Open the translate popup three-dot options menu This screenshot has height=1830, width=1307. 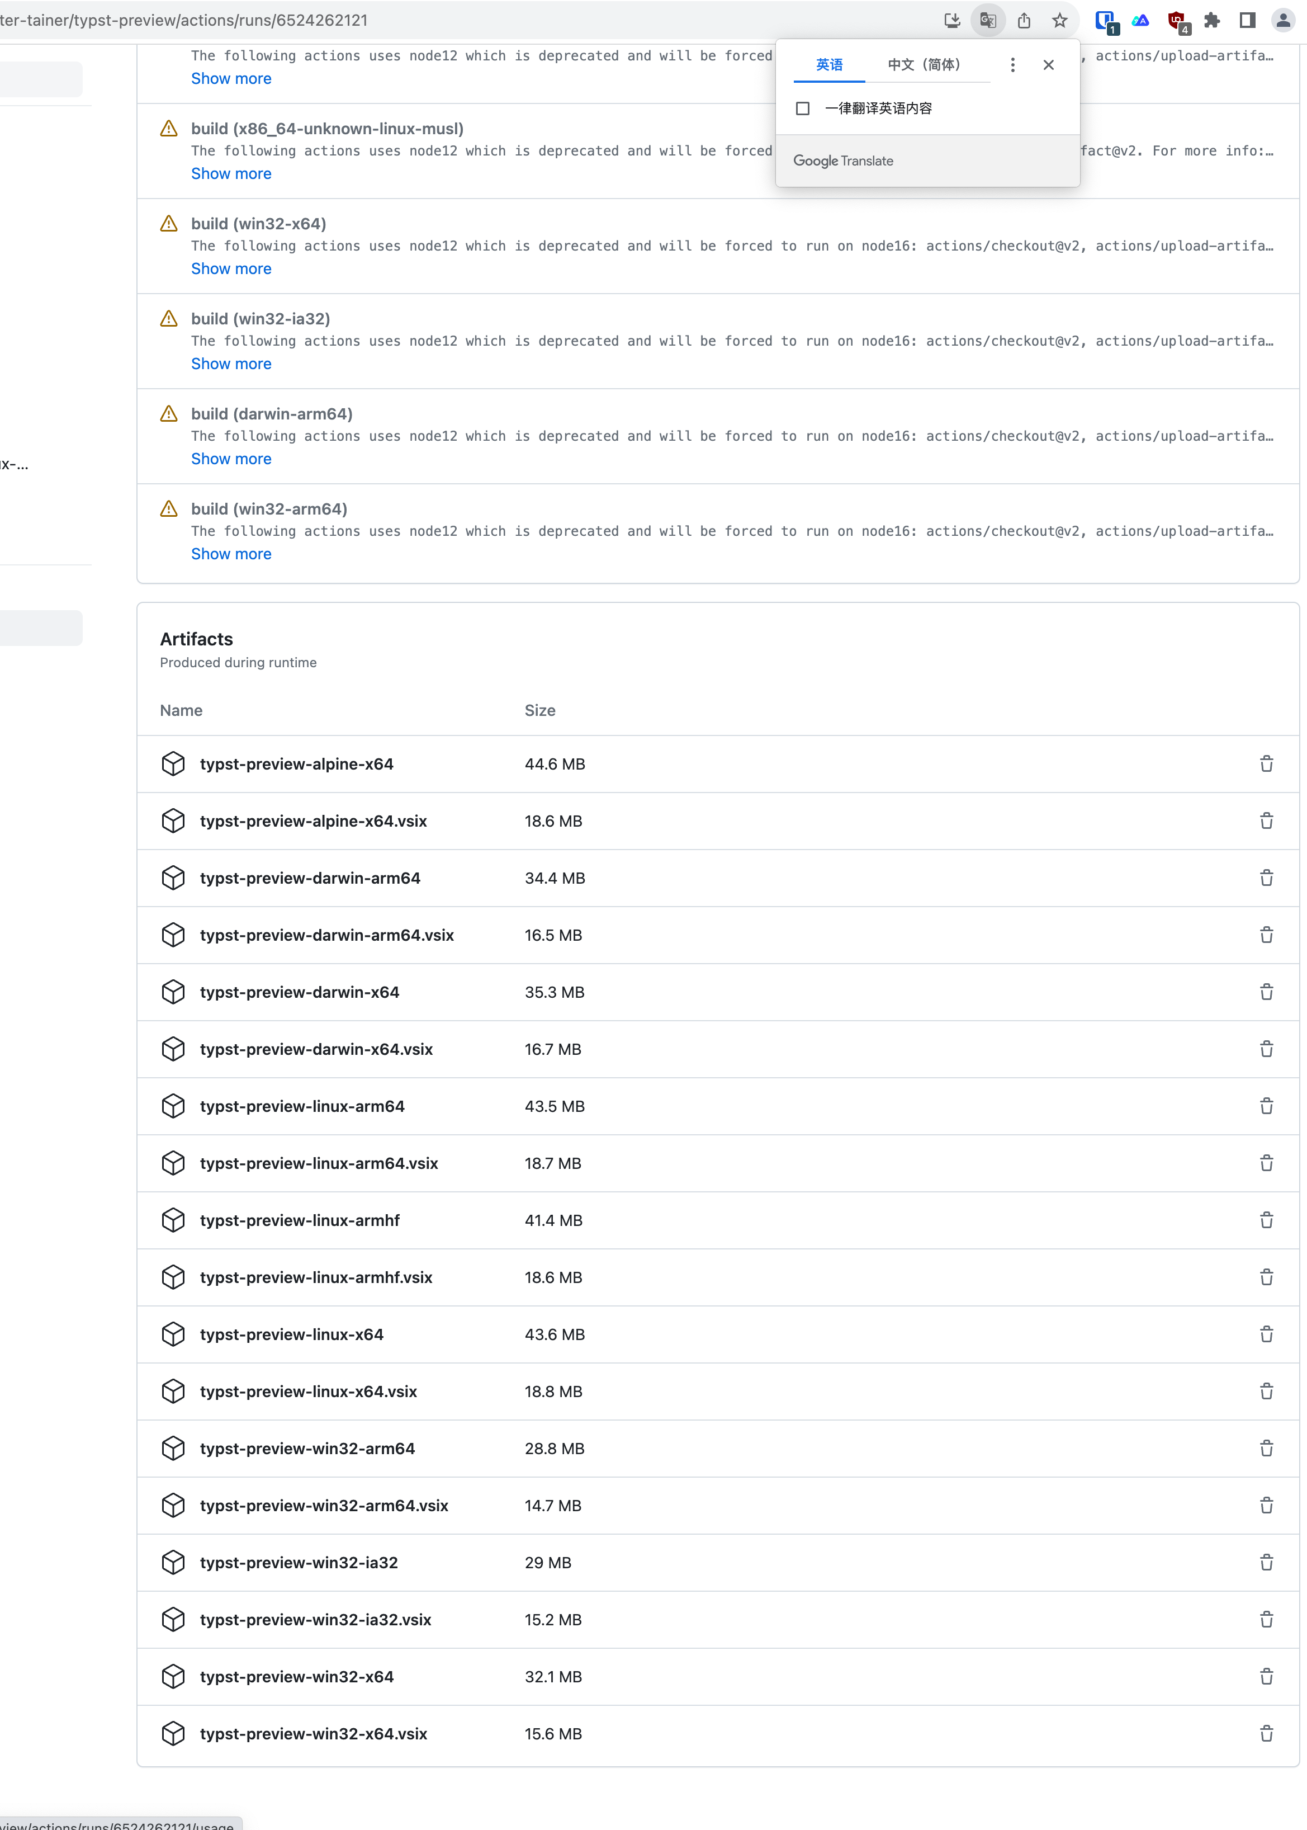click(1012, 64)
